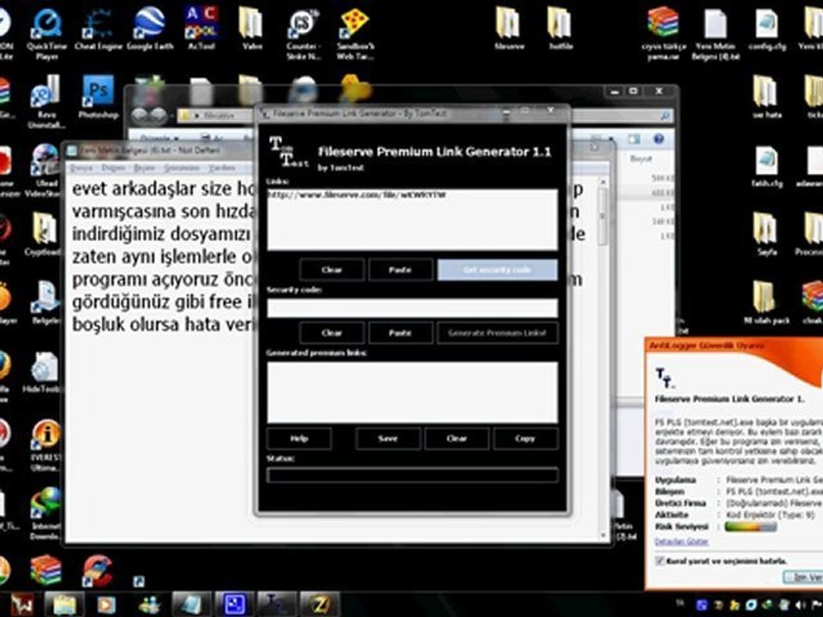Click Save button for generated links

pyautogui.click(x=387, y=439)
